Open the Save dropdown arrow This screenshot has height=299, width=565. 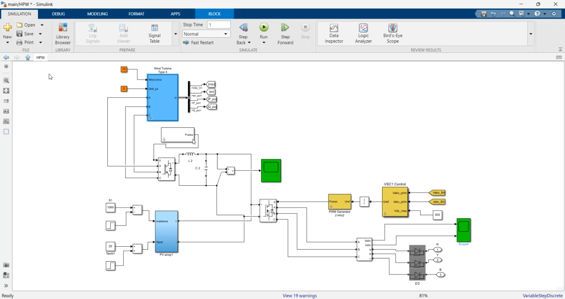coord(40,34)
